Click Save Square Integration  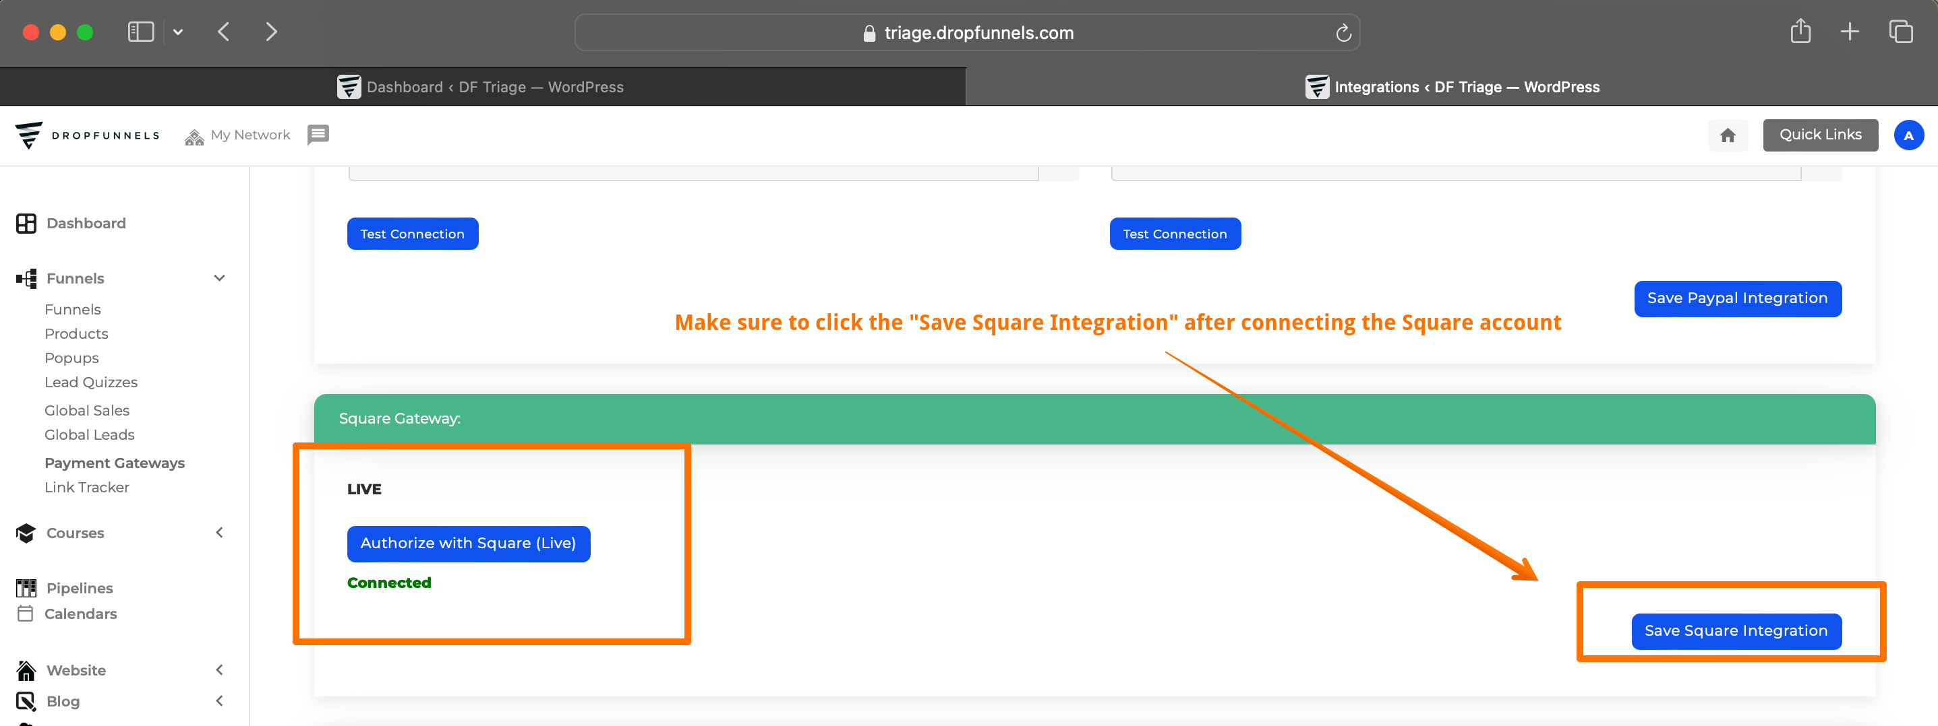coord(1736,631)
